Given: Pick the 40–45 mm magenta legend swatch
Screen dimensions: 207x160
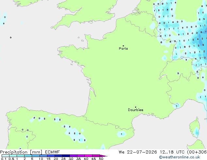Looking at the screenshot, I should point(88,156).
